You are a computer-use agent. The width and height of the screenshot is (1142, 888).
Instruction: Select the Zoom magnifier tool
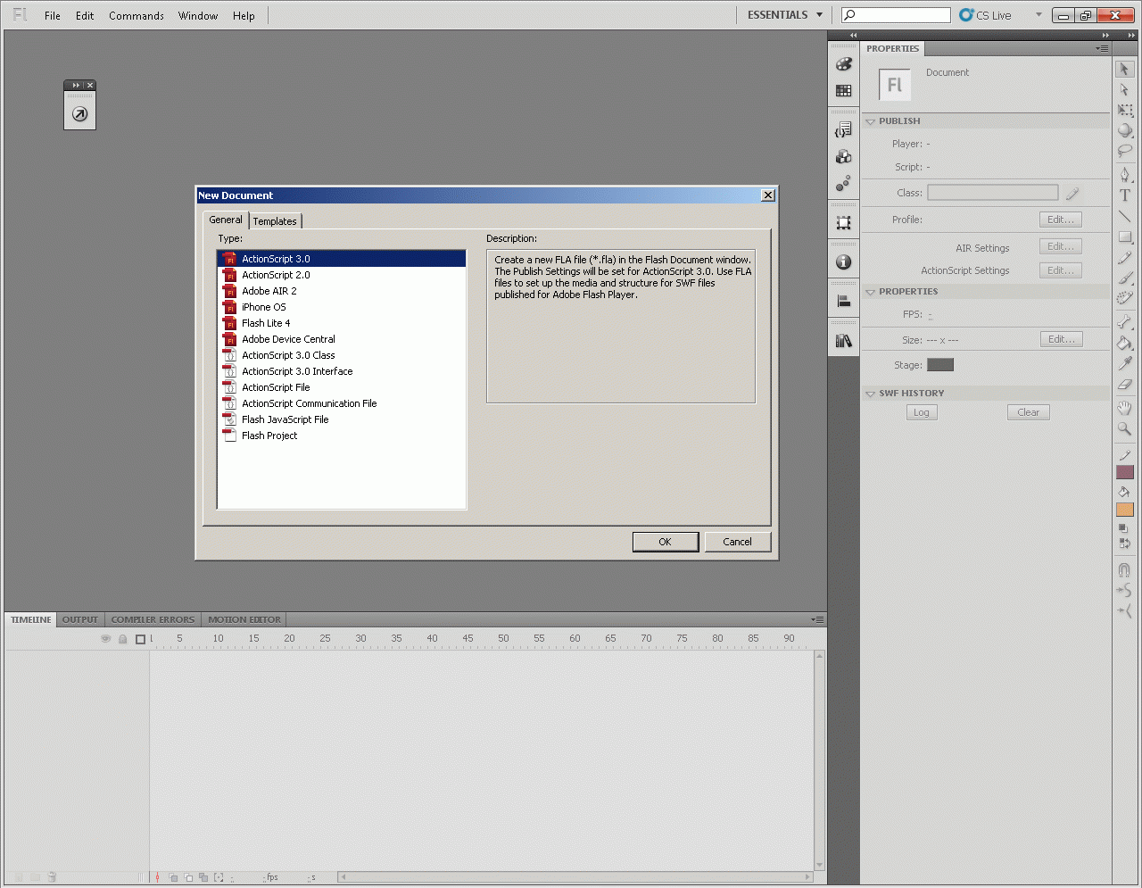point(1124,429)
